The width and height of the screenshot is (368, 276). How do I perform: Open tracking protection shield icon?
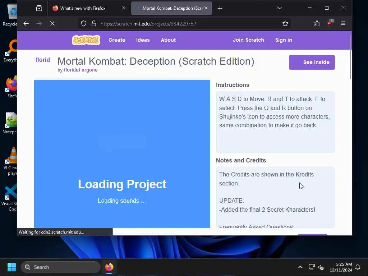point(84,23)
